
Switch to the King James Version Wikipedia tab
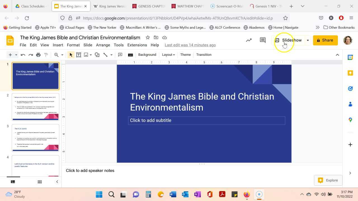[x=110, y=6]
